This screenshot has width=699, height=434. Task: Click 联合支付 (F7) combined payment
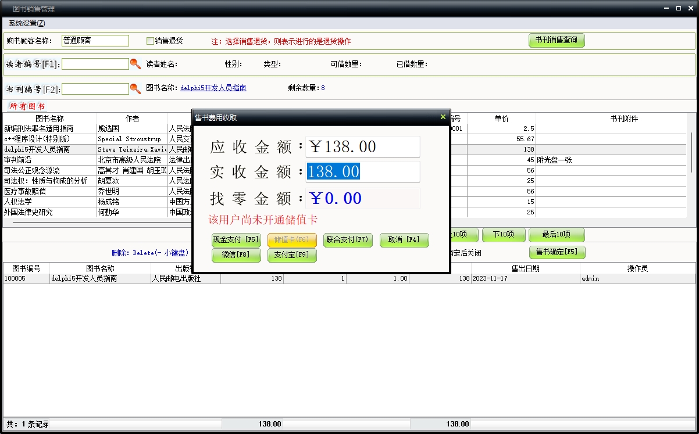(347, 239)
